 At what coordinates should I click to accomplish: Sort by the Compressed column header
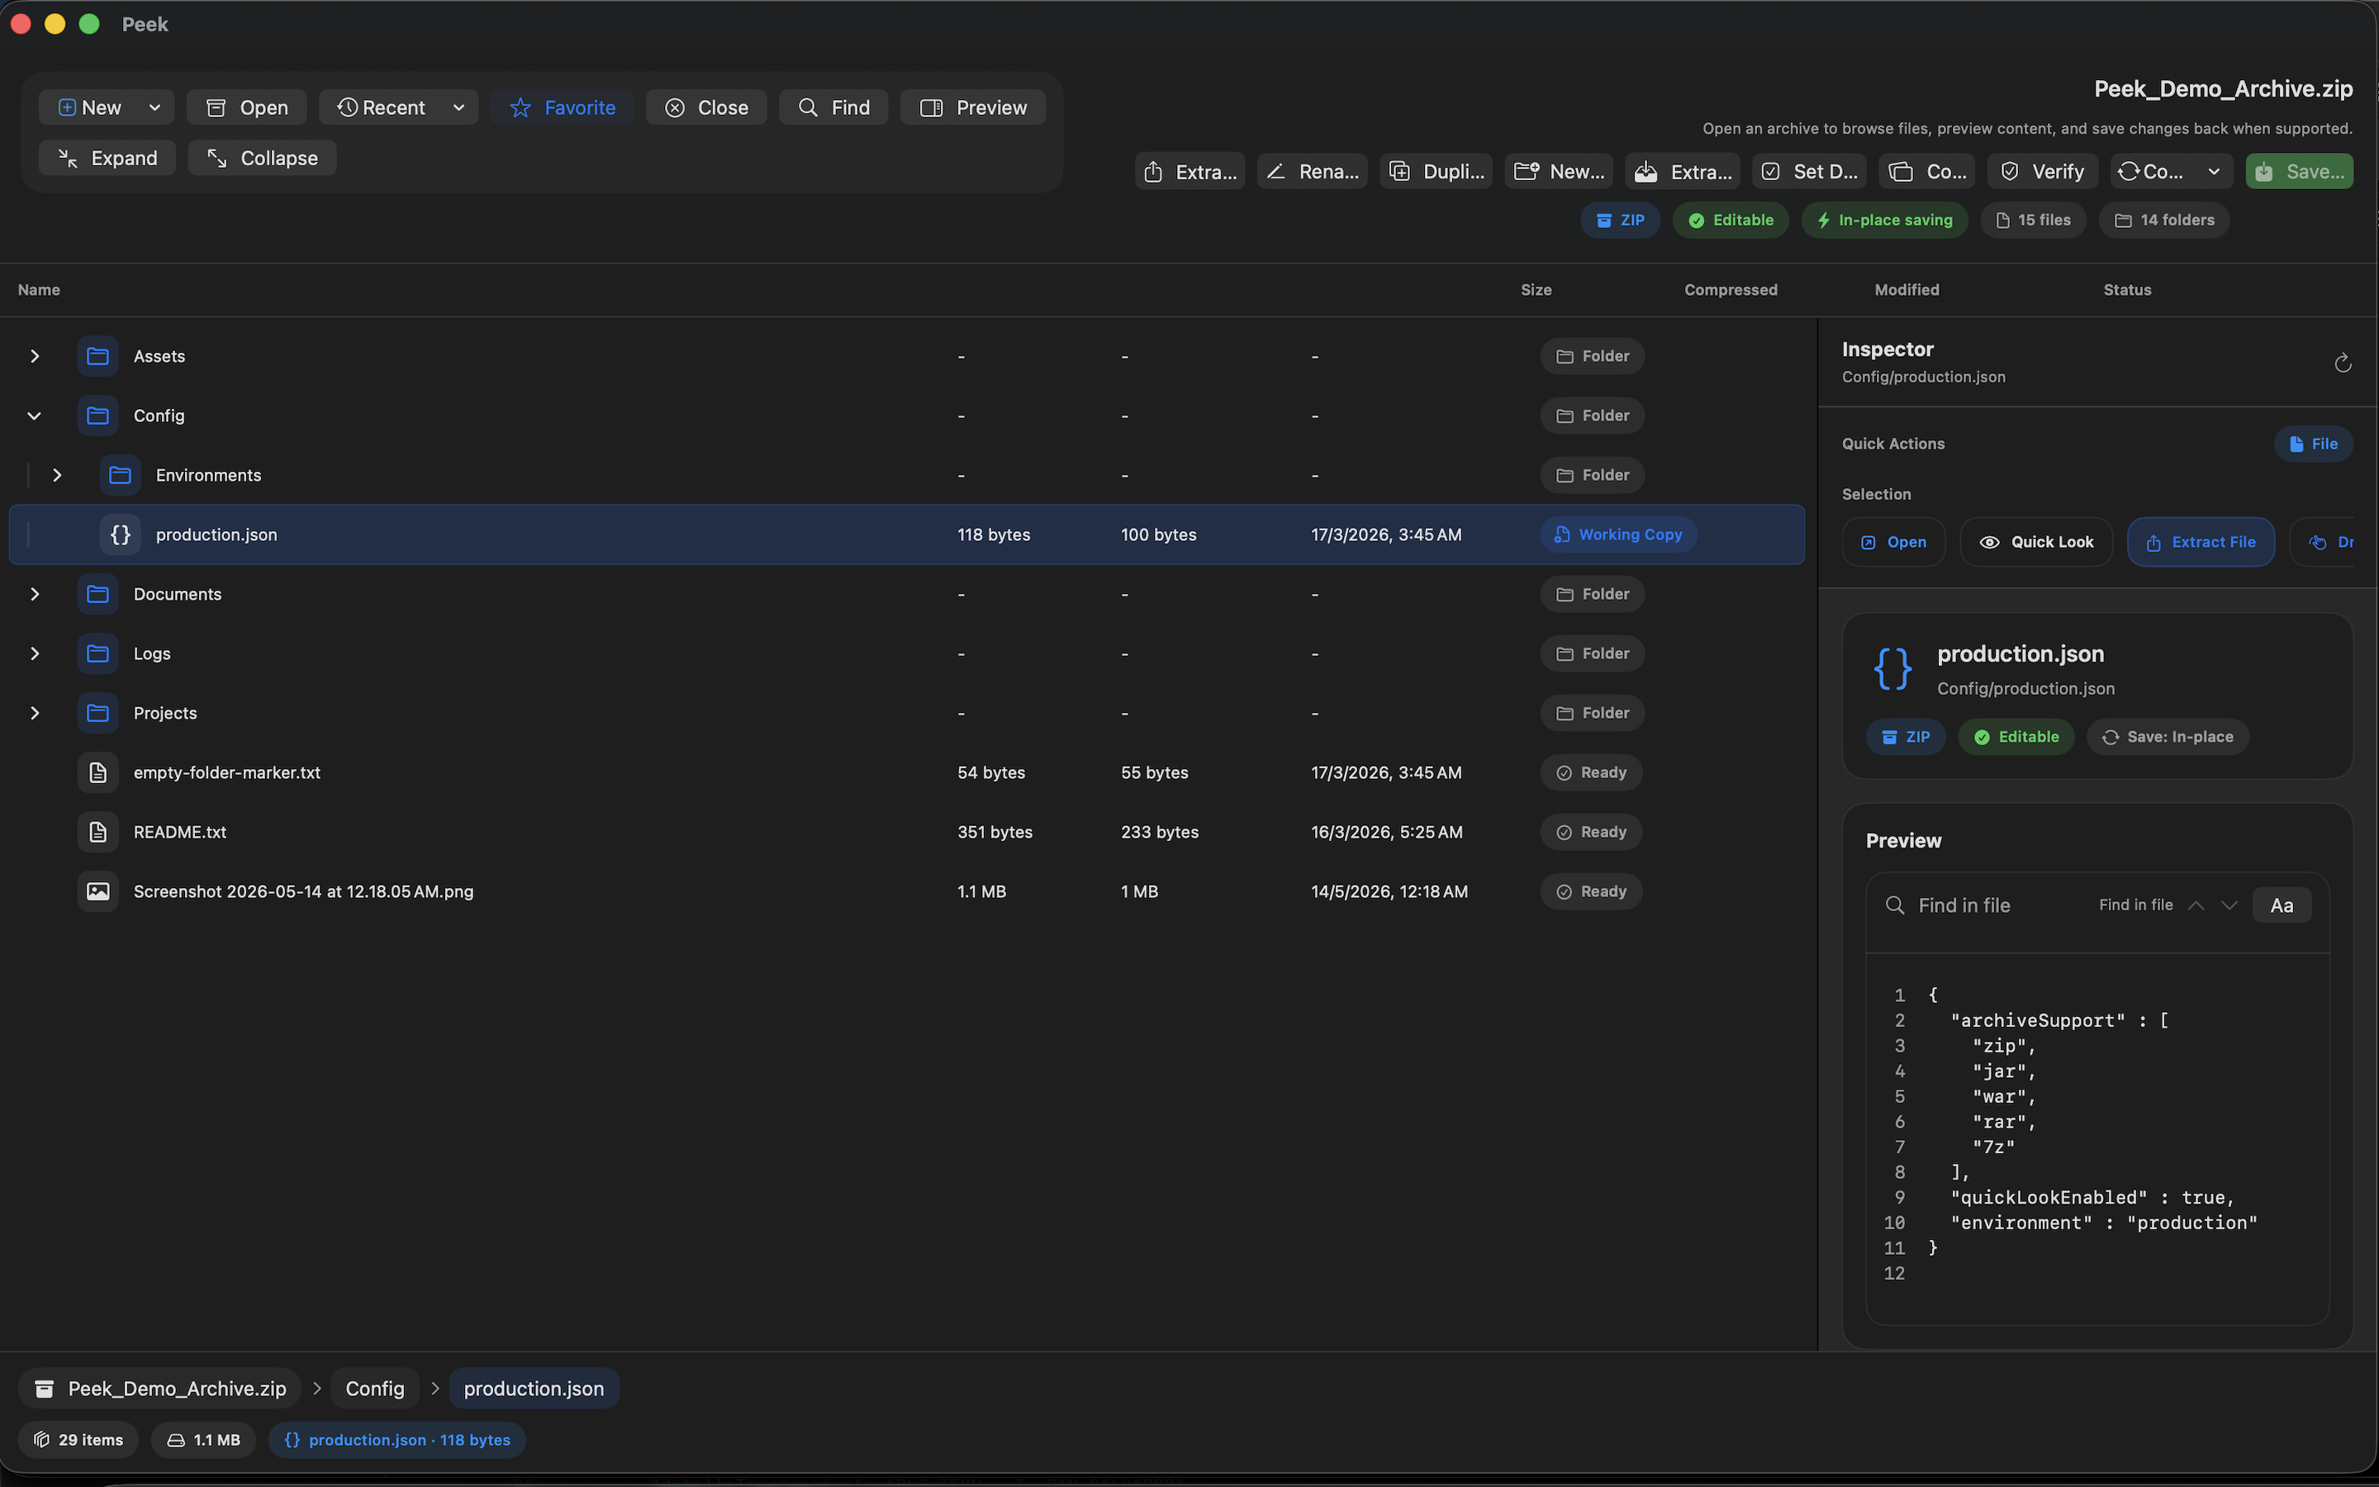tap(1731, 289)
